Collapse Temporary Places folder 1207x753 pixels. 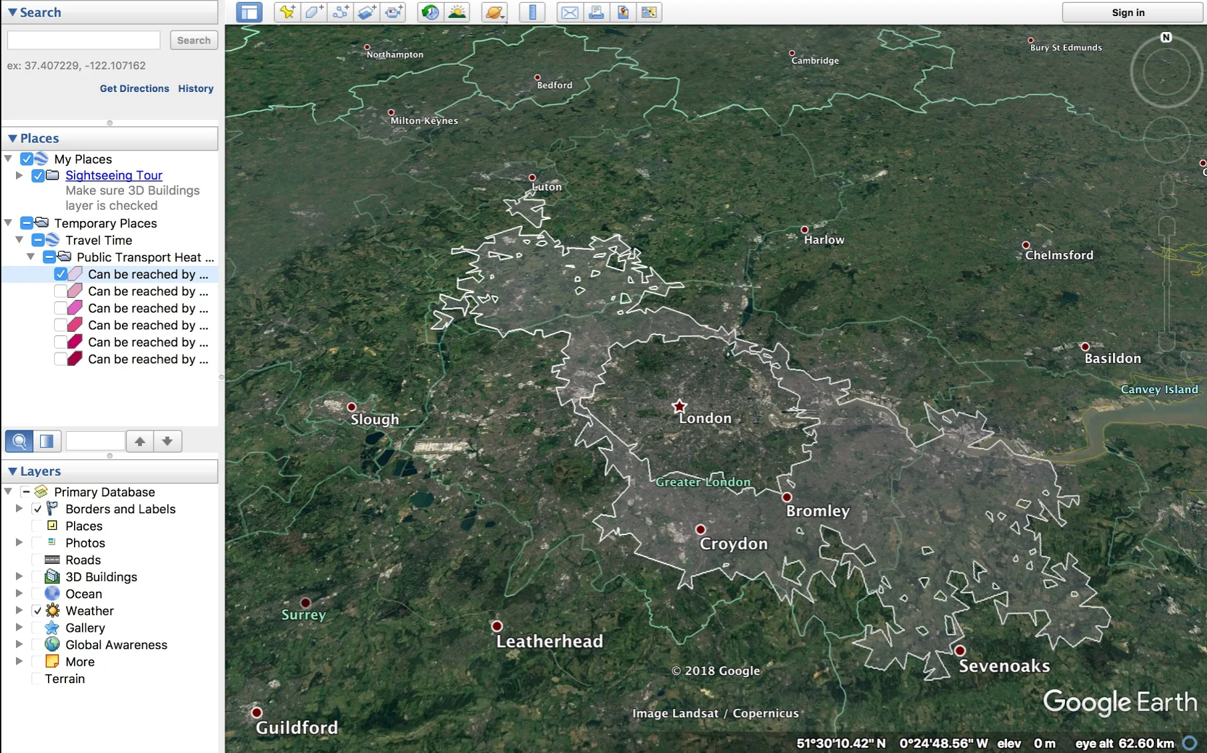pos(8,223)
